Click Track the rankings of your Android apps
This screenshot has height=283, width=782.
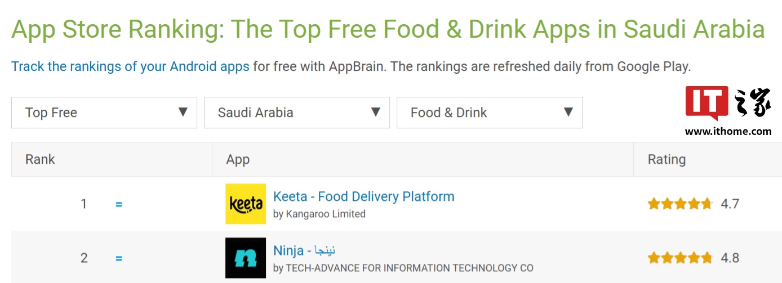[x=130, y=66]
